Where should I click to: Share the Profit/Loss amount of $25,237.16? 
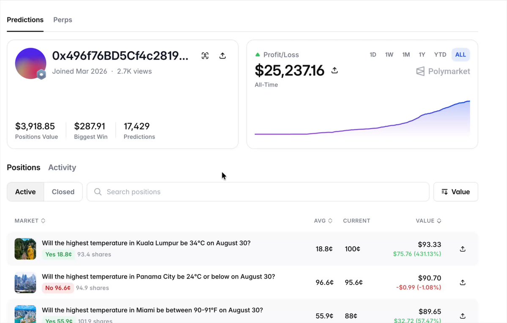[334, 70]
